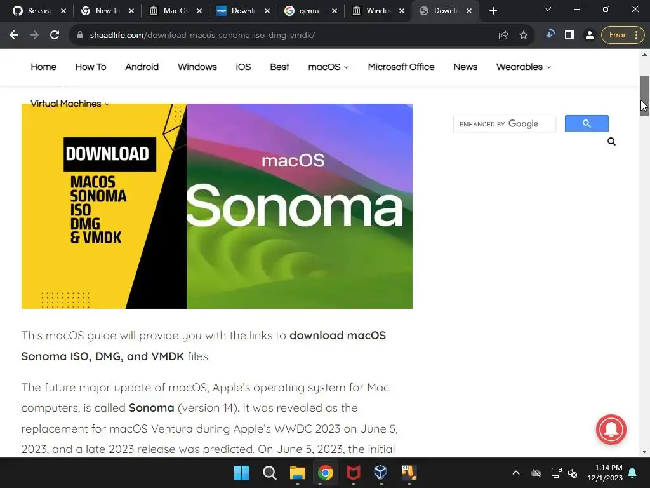Screen dimensions: 650x488
Task: Open the Microsoft Office menu link
Action: 401,67
